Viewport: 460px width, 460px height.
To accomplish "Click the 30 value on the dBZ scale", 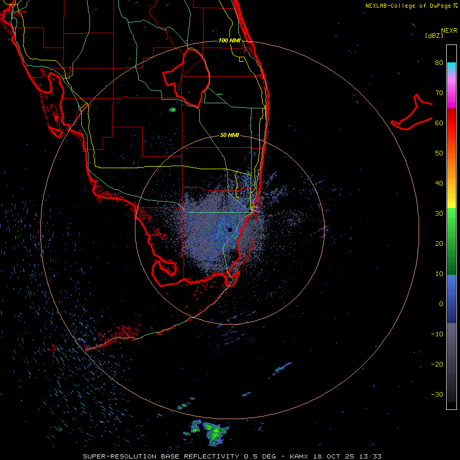I will [439, 214].
